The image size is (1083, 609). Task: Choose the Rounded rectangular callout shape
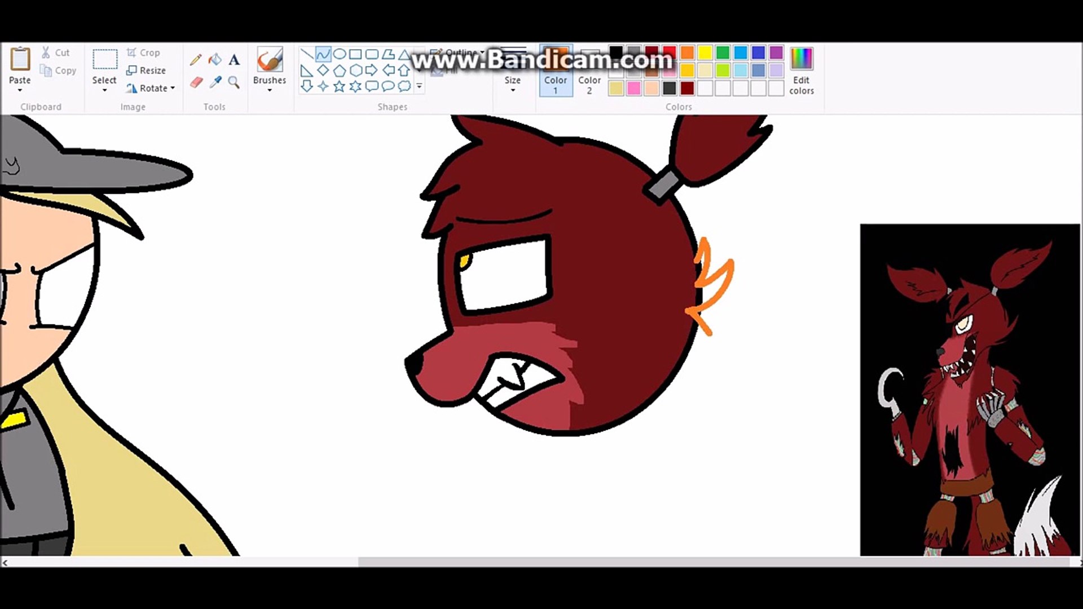372,86
